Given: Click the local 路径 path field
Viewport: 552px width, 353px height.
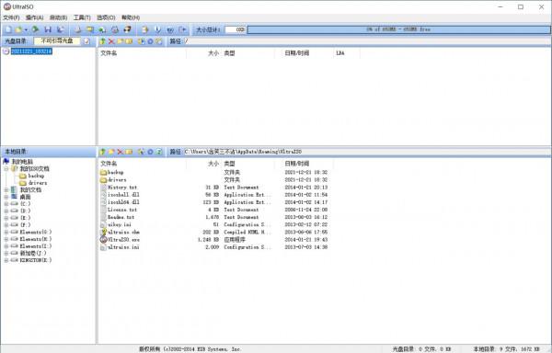Looking at the screenshot, I should click(x=366, y=152).
